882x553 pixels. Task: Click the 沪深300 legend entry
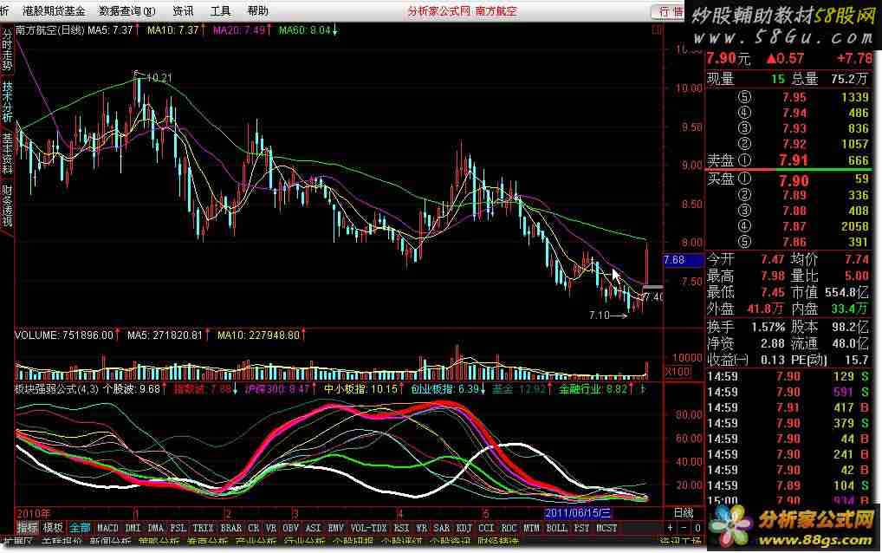(x=276, y=388)
